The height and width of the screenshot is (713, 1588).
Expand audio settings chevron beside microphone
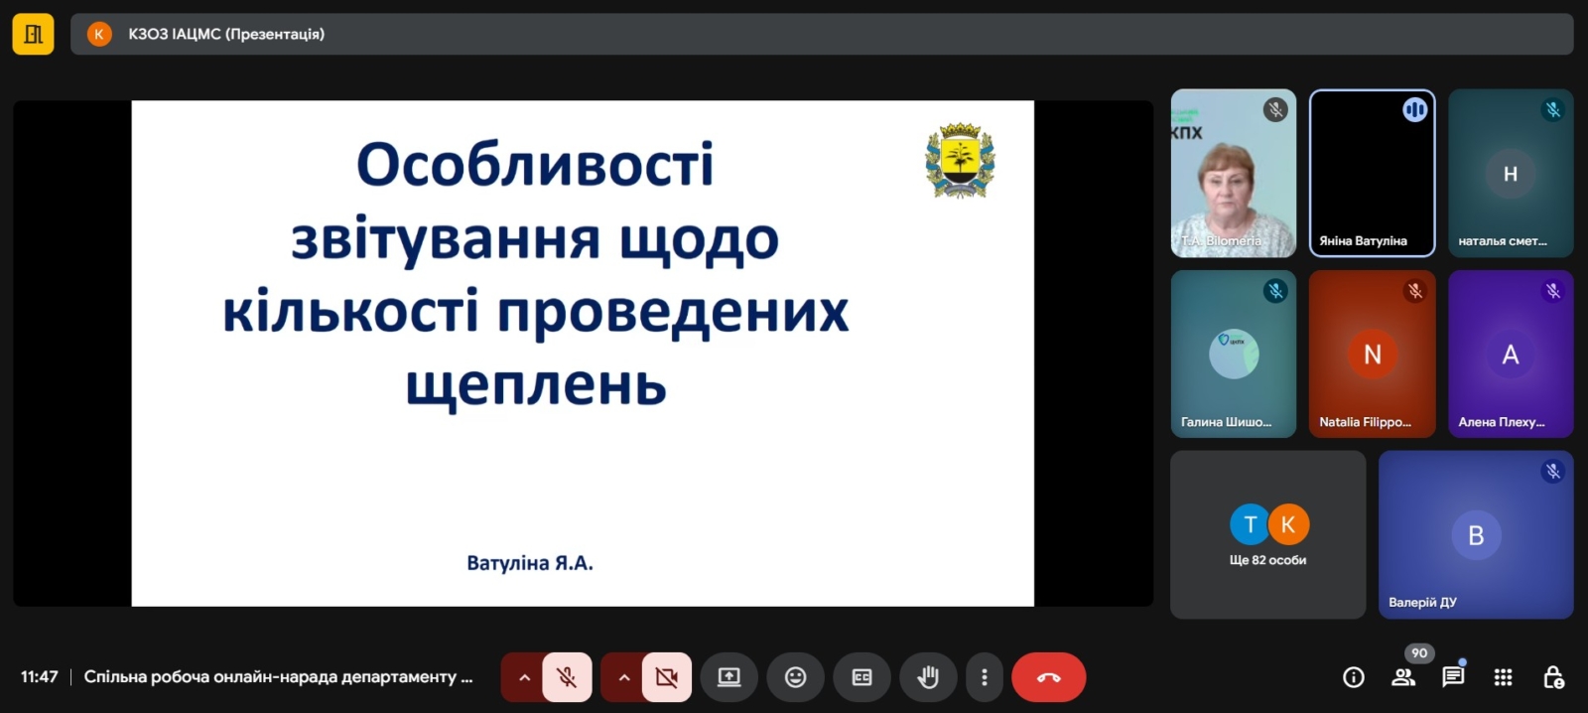point(524,677)
